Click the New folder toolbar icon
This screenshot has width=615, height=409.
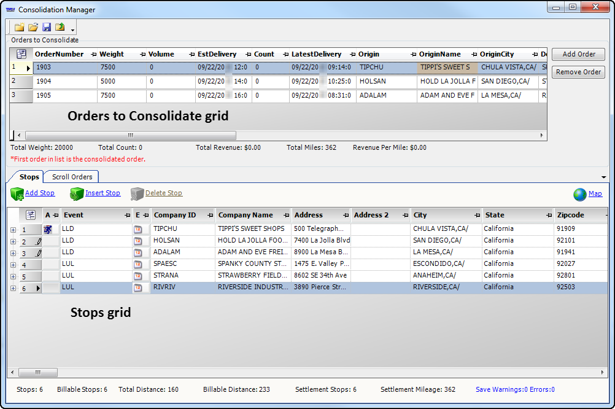click(x=20, y=27)
